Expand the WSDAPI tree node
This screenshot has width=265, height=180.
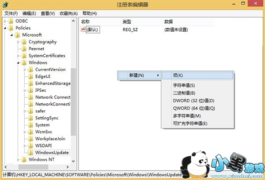pos(25,146)
